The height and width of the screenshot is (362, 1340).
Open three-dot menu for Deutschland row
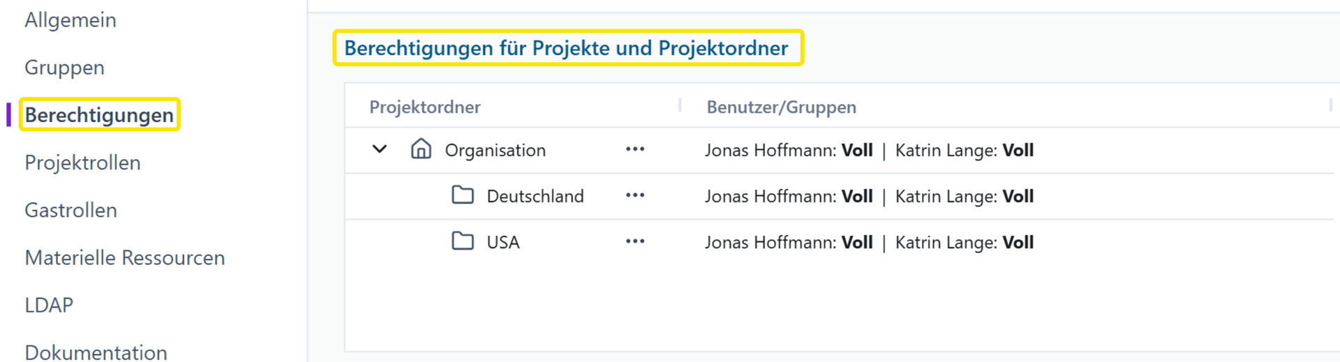[x=634, y=195]
